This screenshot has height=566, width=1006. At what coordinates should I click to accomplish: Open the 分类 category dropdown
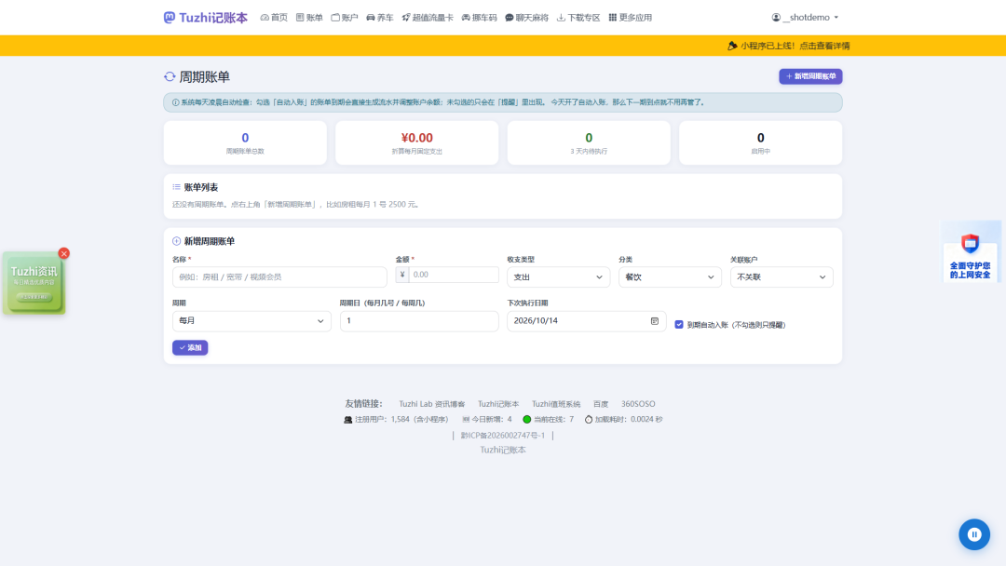670,276
